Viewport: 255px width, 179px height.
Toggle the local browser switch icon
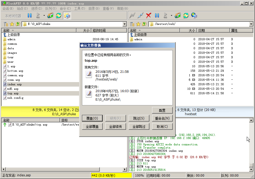click(67, 16)
